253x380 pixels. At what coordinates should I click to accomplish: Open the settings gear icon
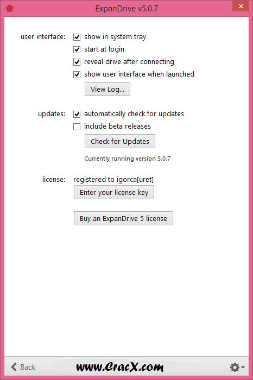click(235, 367)
